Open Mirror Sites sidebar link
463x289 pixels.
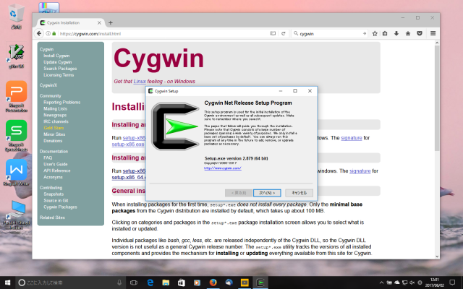click(54, 134)
